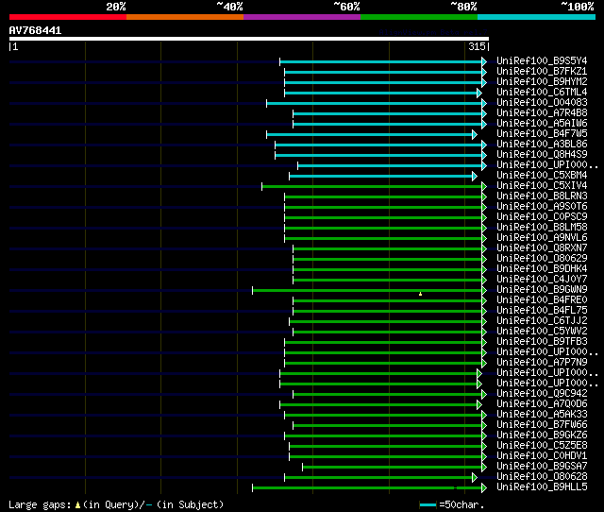This screenshot has width=604, height=512.
Task: Select the UniRef100_B4F7W5 label
Action: point(542,134)
